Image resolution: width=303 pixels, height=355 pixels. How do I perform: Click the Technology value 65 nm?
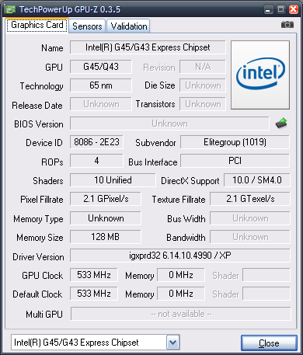(x=101, y=85)
